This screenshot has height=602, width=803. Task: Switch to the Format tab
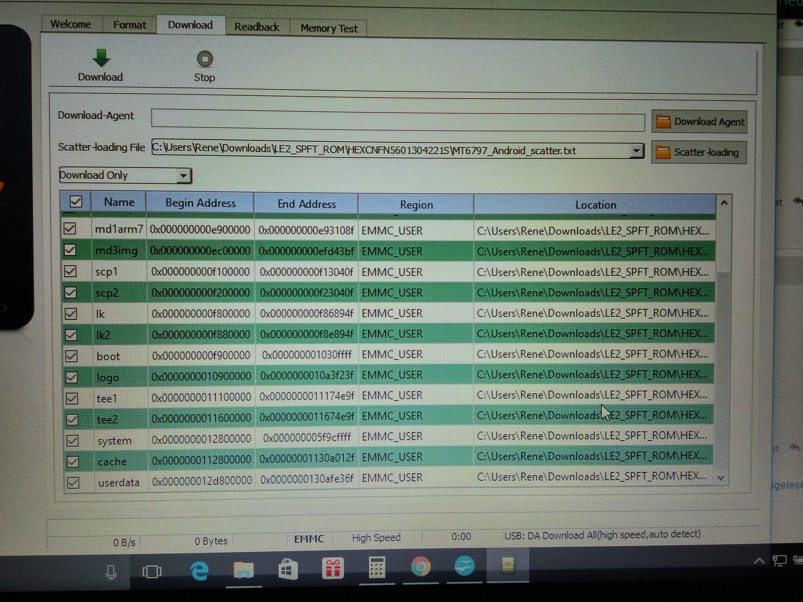[130, 25]
